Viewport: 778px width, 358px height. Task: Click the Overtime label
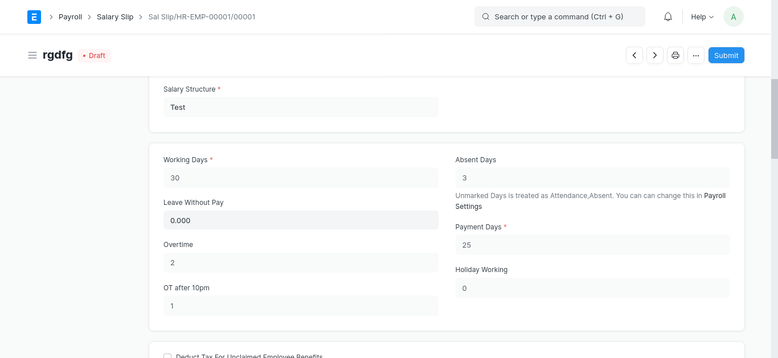pos(178,245)
